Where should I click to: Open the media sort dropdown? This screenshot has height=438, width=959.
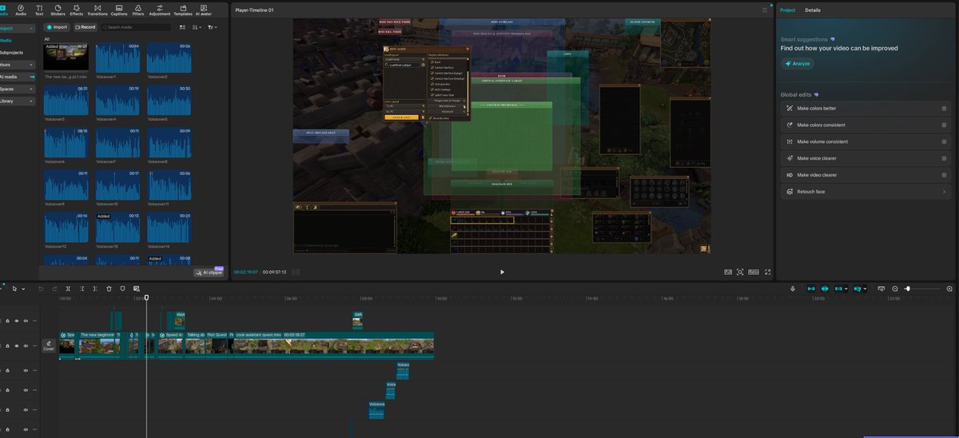[197, 27]
